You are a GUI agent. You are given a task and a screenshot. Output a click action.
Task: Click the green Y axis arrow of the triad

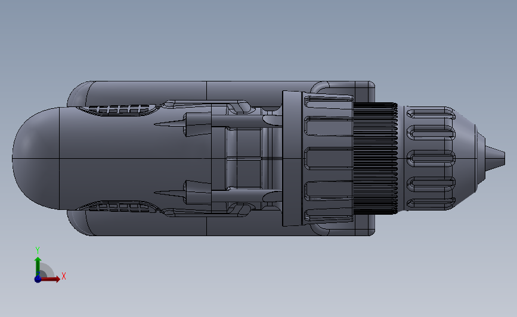point(38,266)
